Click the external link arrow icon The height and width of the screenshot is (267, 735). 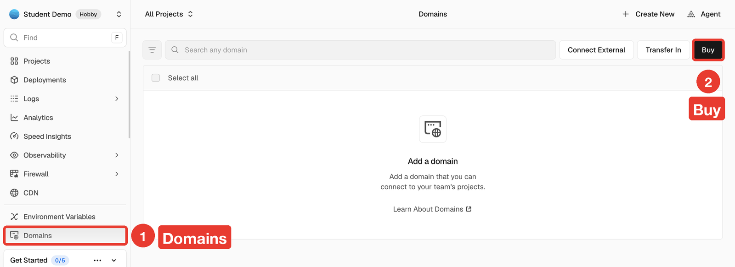pos(469,209)
